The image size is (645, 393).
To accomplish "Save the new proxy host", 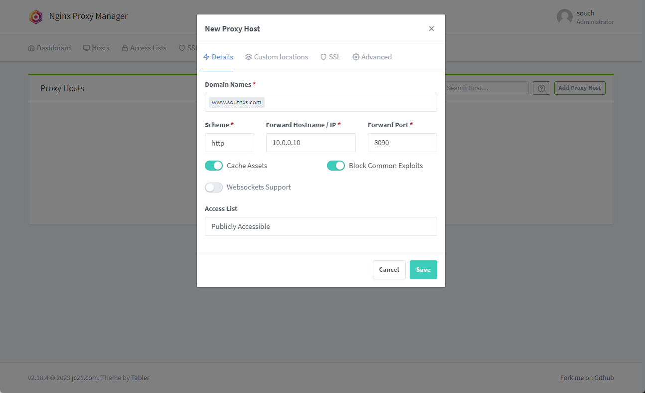I will pyautogui.click(x=423, y=270).
